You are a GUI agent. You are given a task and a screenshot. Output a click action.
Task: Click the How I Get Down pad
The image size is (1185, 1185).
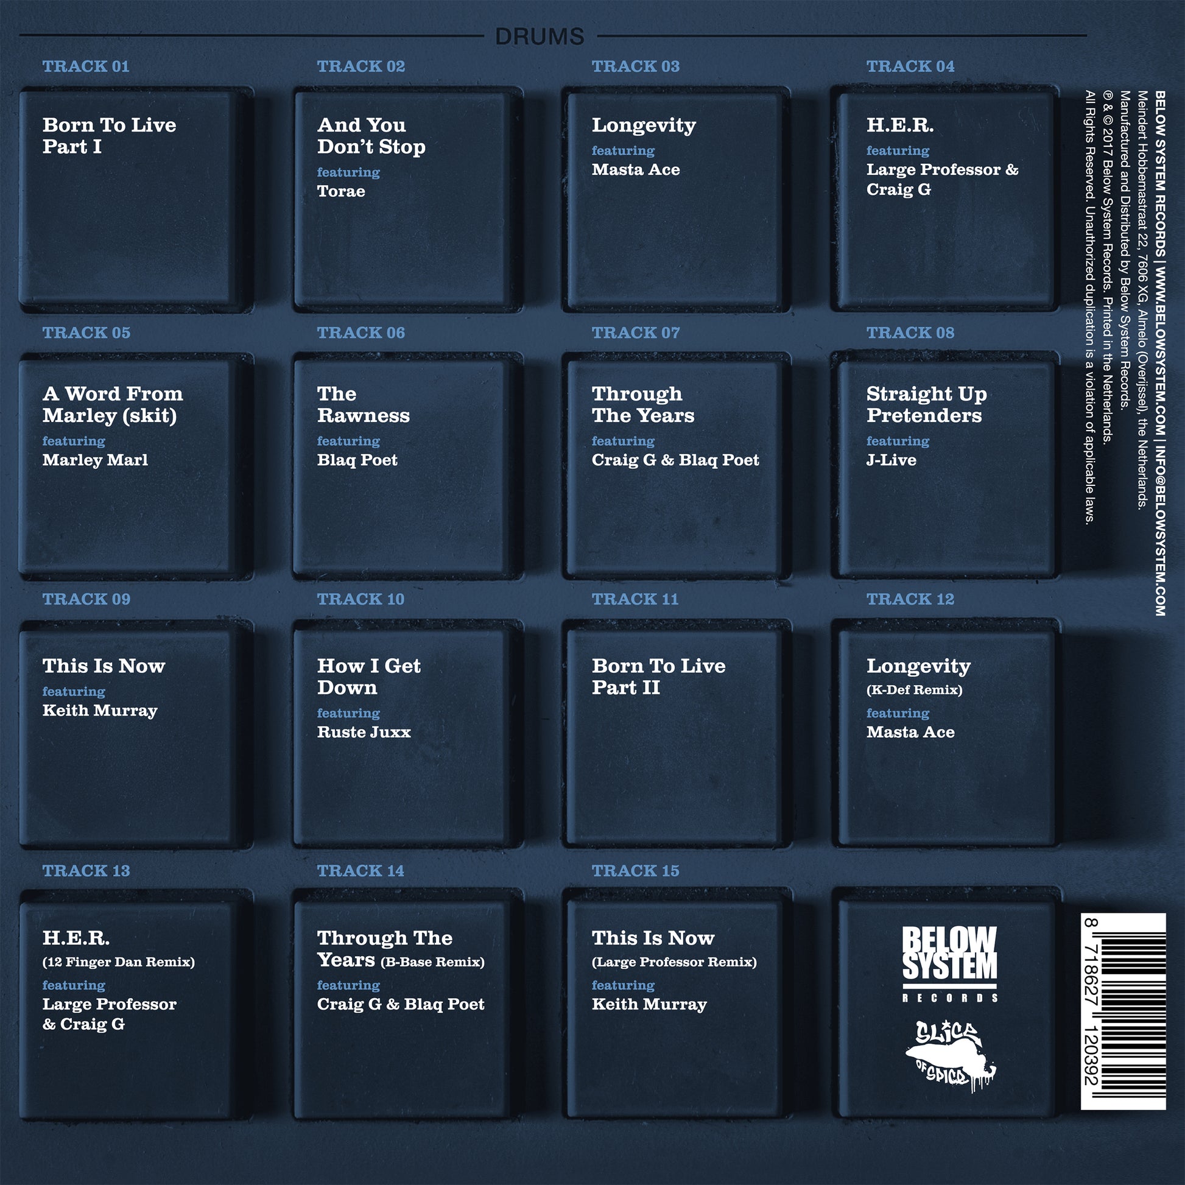point(408,735)
